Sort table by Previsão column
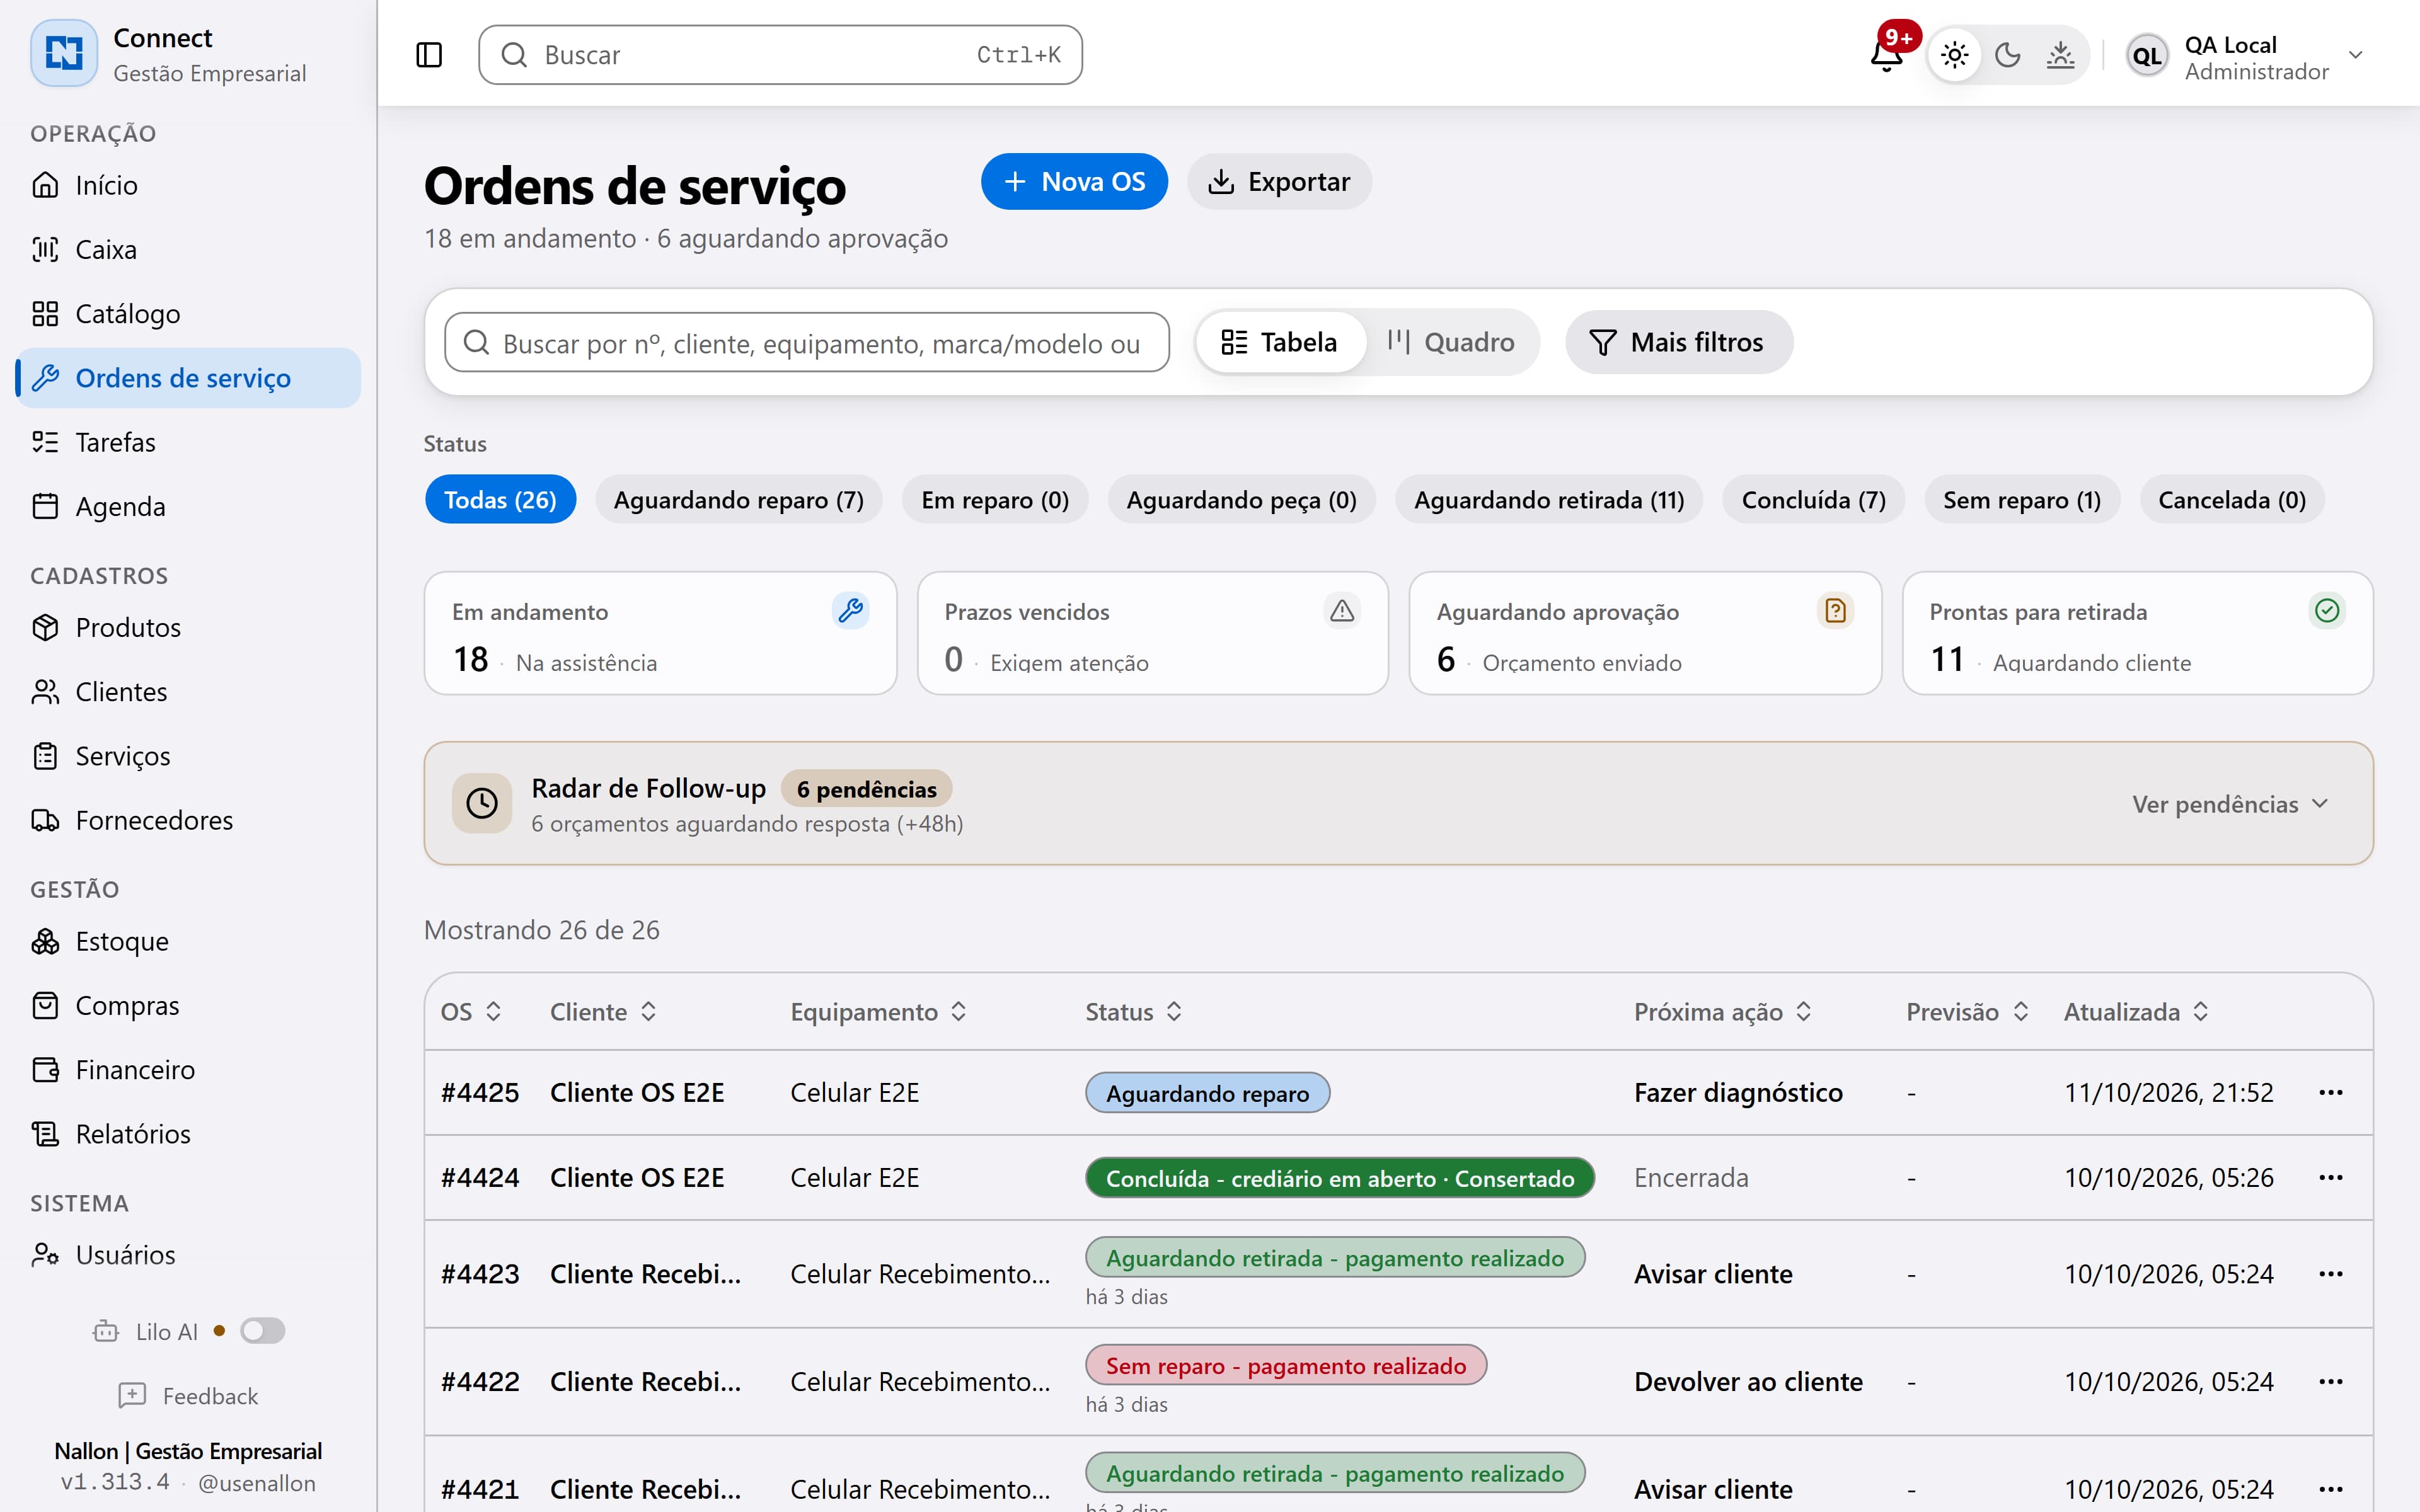 tap(1967, 1012)
